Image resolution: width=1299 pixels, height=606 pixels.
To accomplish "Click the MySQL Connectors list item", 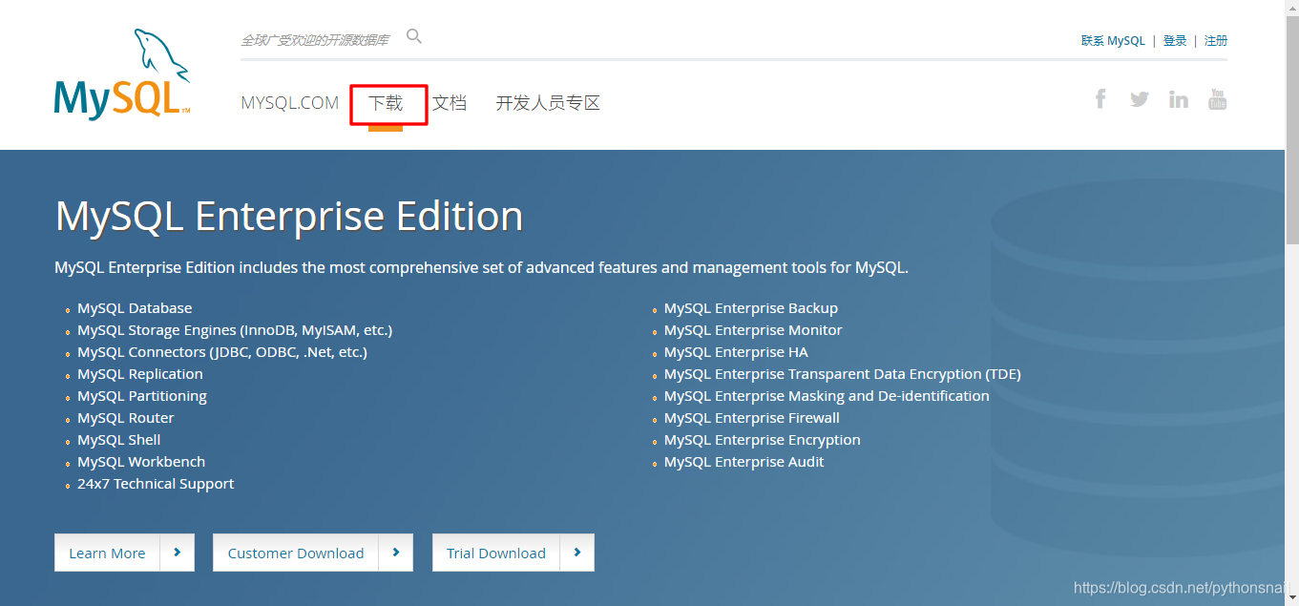I will 222,352.
